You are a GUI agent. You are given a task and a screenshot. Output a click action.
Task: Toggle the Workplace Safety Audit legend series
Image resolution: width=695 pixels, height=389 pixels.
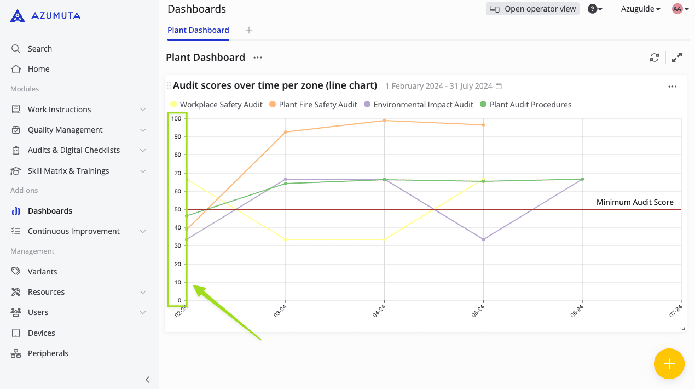tap(217, 105)
